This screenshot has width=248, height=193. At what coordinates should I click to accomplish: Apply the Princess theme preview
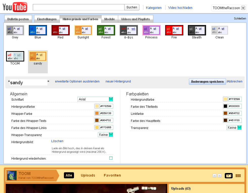point(152,30)
